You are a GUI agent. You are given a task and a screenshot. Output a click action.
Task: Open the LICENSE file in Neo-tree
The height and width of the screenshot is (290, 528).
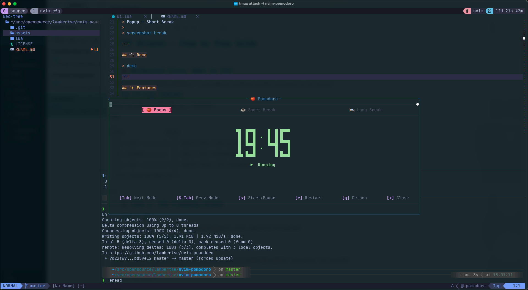coord(24,44)
